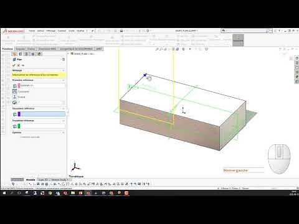Open View Settings in the heads-up toolbar
The height and width of the screenshot is (224, 299).
click(206, 49)
